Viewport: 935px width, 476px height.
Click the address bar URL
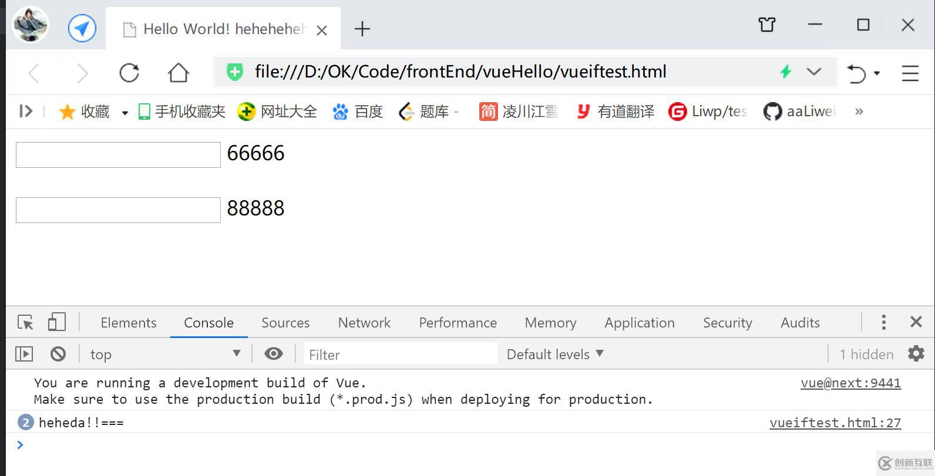point(460,72)
